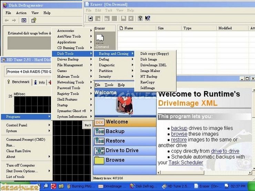The width and height of the screenshot is (255, 191).
Task: Click Clear Ram Drive in start menu
Action: coord(27,151)
